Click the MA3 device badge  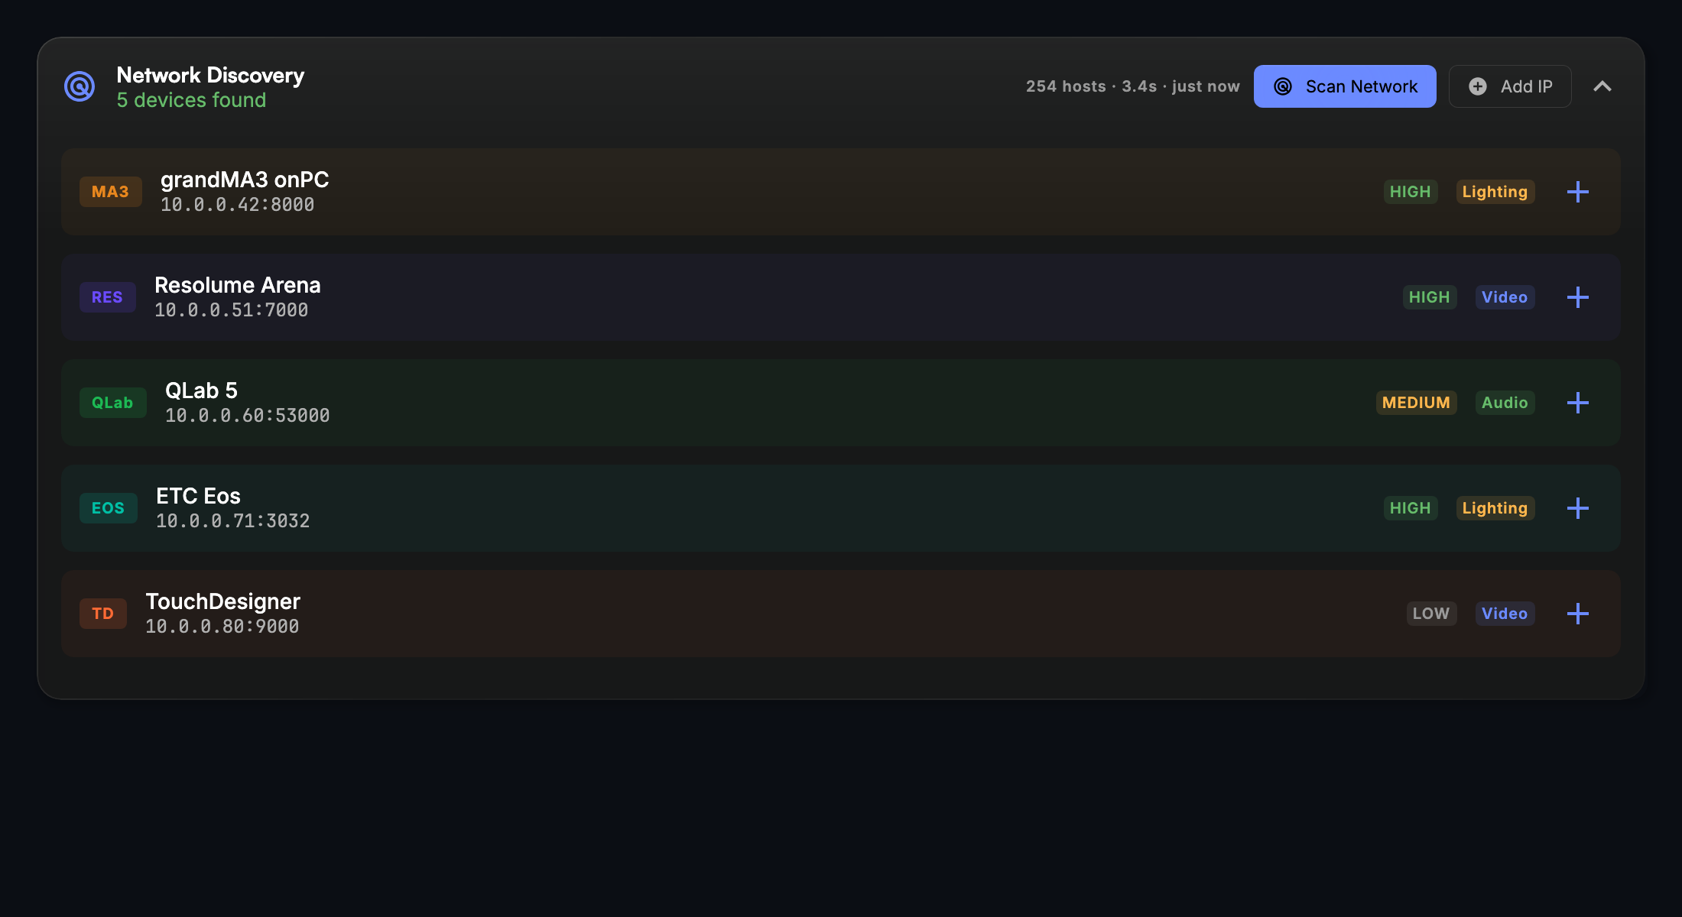click(x=111, y=192)
